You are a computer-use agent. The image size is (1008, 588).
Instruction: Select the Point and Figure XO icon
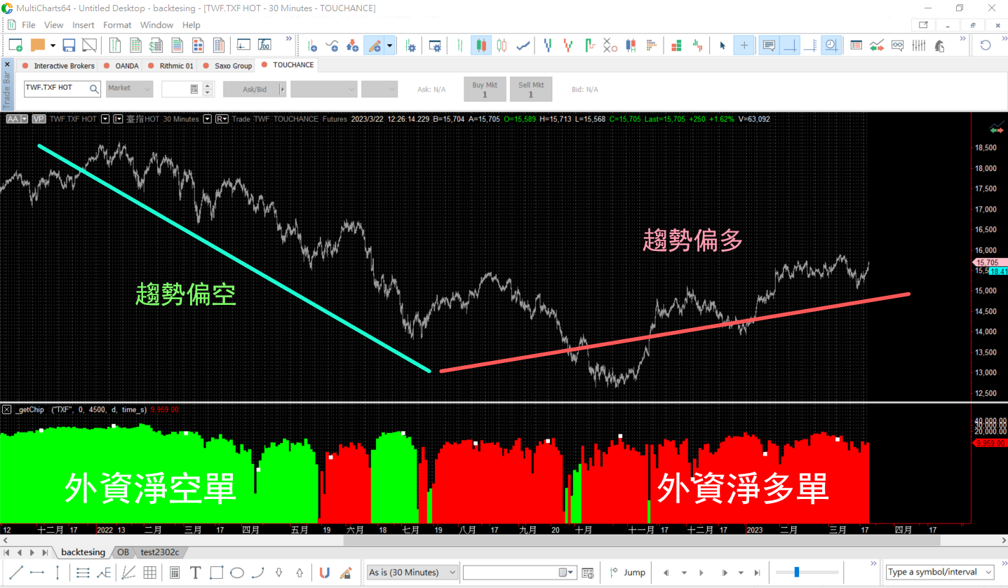610,46
